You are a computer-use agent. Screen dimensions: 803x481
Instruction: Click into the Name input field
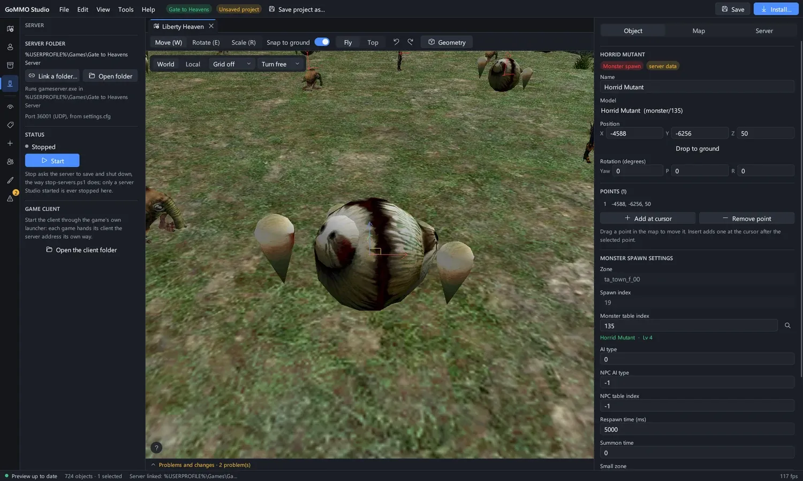[697, 87]
